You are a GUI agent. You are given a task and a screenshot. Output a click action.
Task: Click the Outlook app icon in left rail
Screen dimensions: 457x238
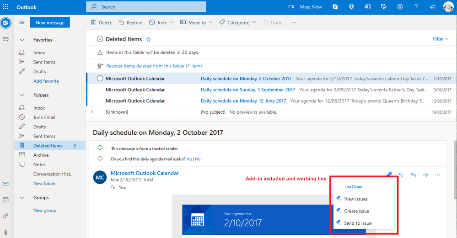(5, 23)
